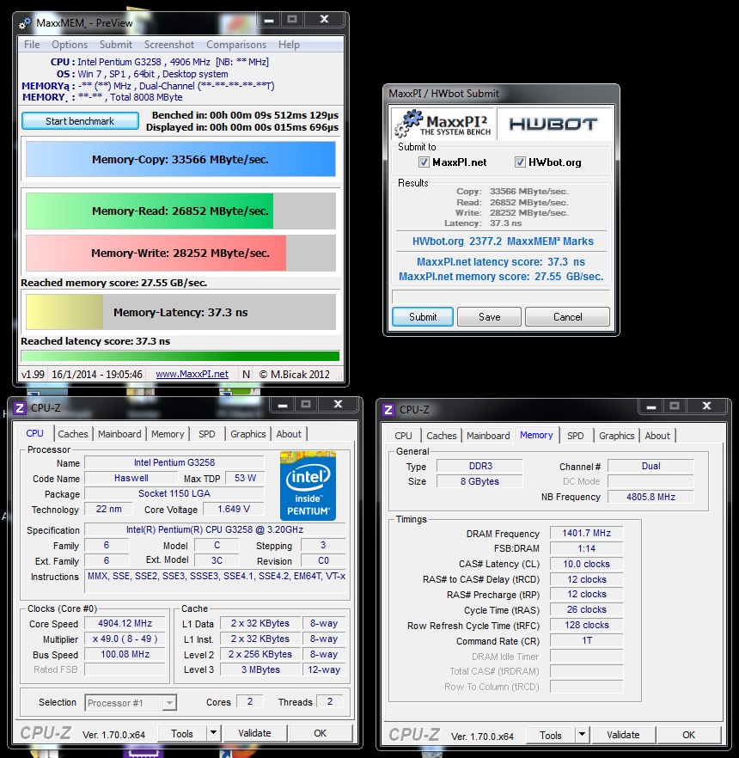Open the Processor #1 selection dropdown
Screen dimensions: 739x758
(169, 702)
